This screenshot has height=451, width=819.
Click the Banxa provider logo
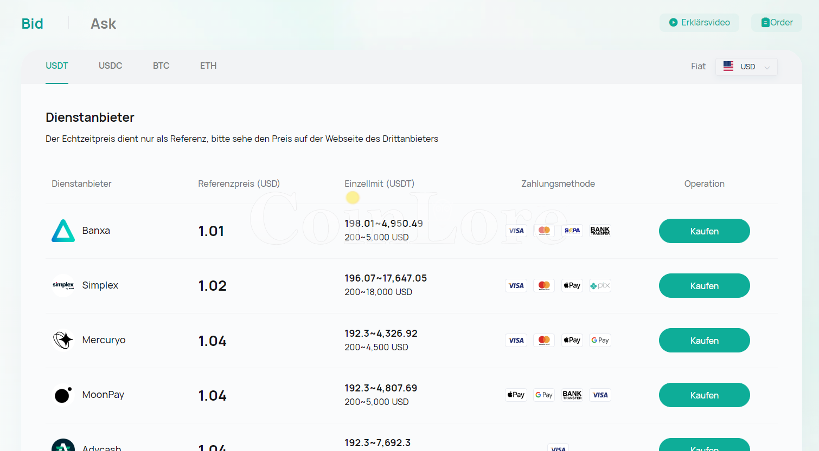click(63, 231)
